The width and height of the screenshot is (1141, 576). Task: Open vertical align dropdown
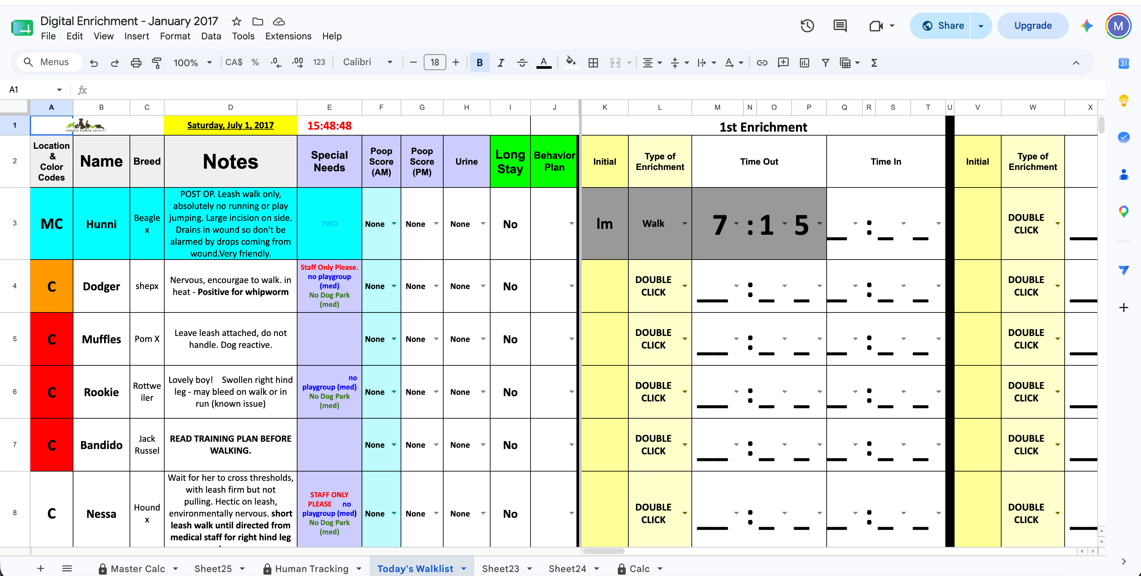[x=680, y=63]
